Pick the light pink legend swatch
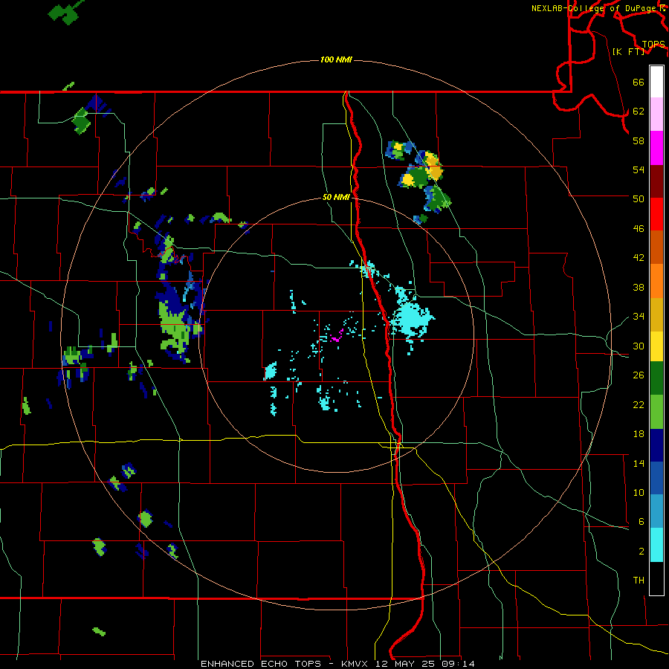The image size is (669, 669). pyautogui.click(x=656, y=114)
